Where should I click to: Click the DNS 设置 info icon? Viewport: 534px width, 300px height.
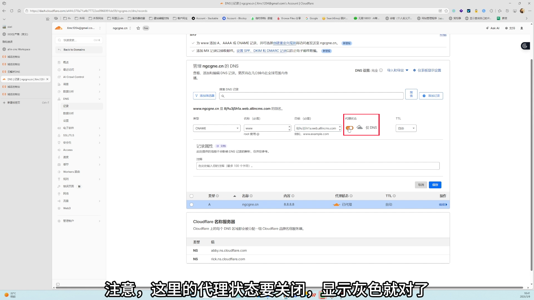[381, 70]
